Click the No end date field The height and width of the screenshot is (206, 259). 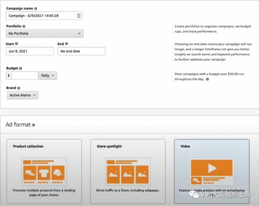pos(81,51)
